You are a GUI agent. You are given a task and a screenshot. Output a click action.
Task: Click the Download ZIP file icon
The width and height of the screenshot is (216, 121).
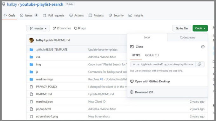tap(132, 92)
